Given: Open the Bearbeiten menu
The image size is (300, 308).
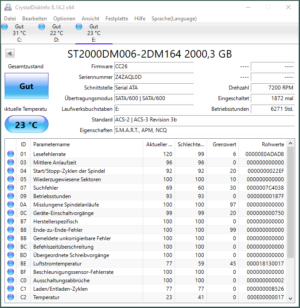Looking at the screenshot, I should pyautogui.click(x=35, y=19).
